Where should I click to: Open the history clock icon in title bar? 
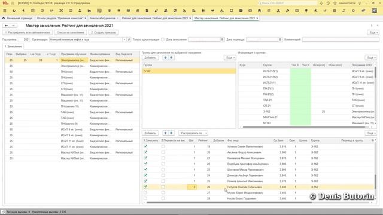click(x=328, y=3)
